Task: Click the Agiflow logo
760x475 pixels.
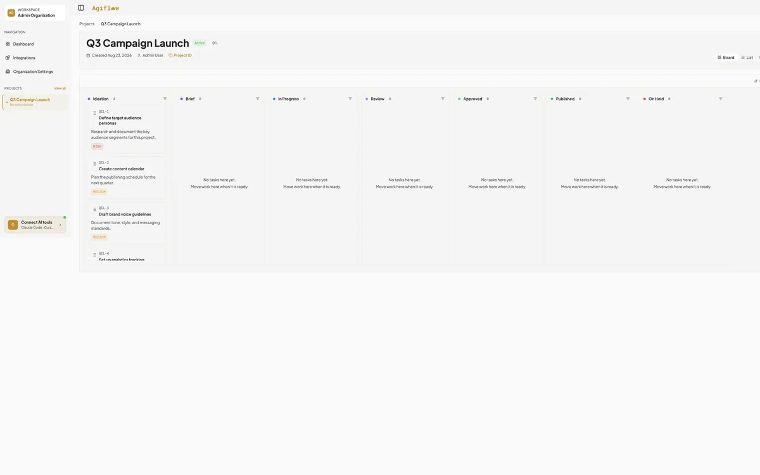Action: pos(105,8)
